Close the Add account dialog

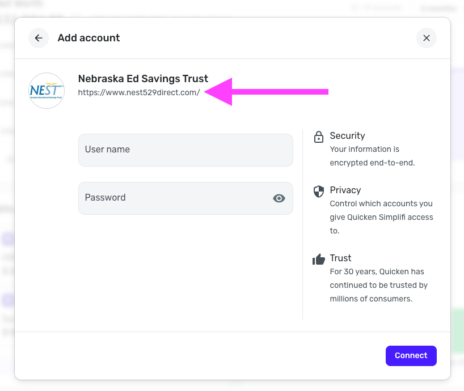click(426, 38)
